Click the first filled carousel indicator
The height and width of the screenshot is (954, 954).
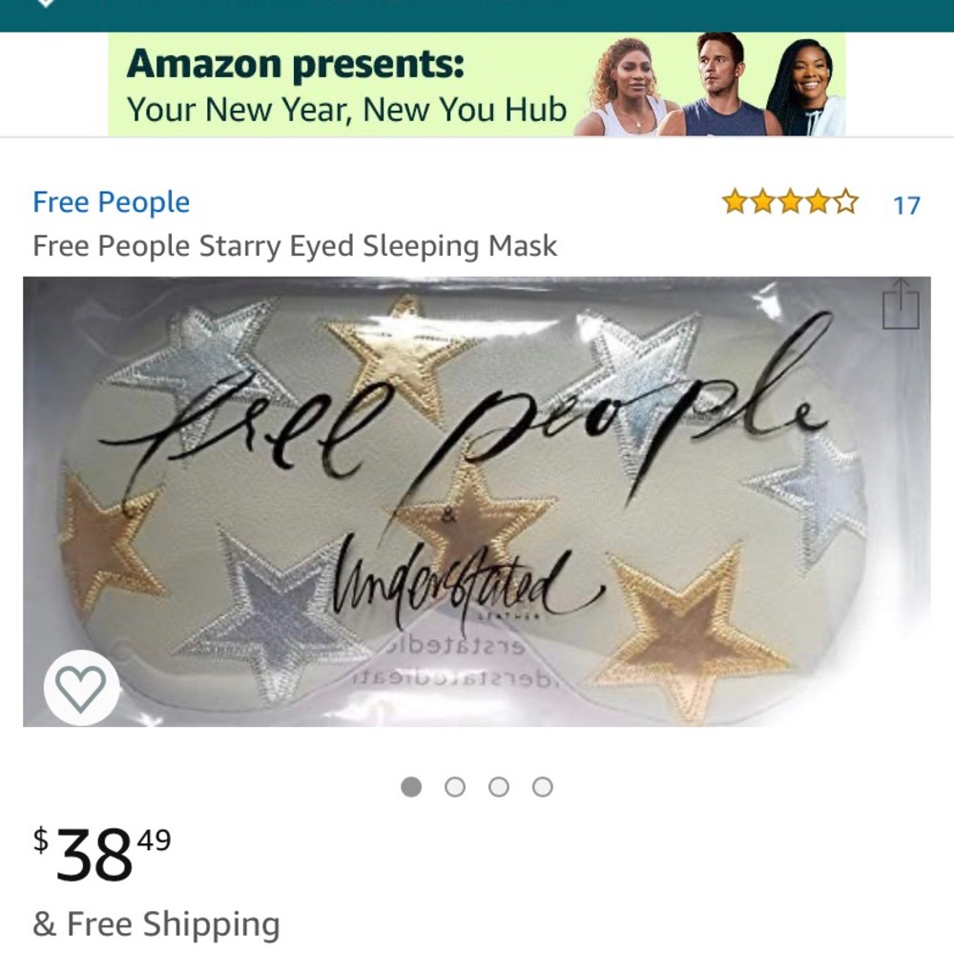click(x=413, y=785)
